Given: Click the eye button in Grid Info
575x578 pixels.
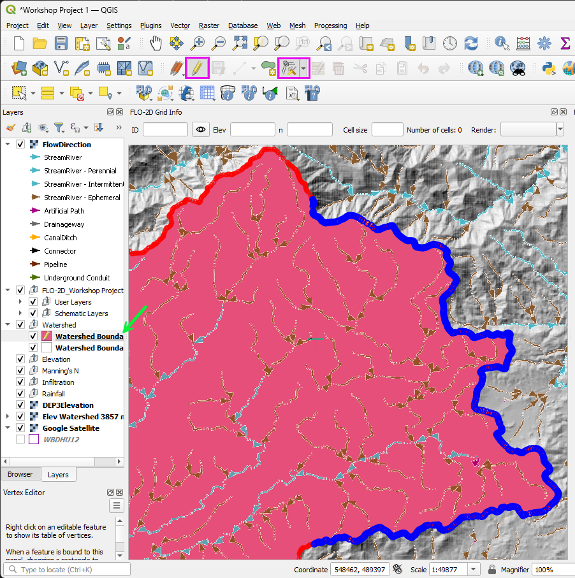Looking at the screenshot, I should (x=201, y=129).
